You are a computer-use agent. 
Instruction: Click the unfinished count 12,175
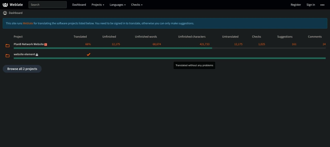[x=116, y=44]
